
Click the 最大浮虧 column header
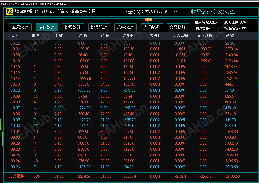pos(205,35)
